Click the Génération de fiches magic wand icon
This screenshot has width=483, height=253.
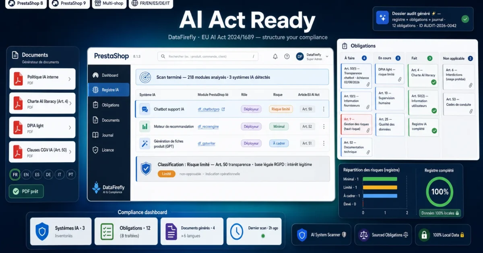pyautogui.click(x=144, y=143)
